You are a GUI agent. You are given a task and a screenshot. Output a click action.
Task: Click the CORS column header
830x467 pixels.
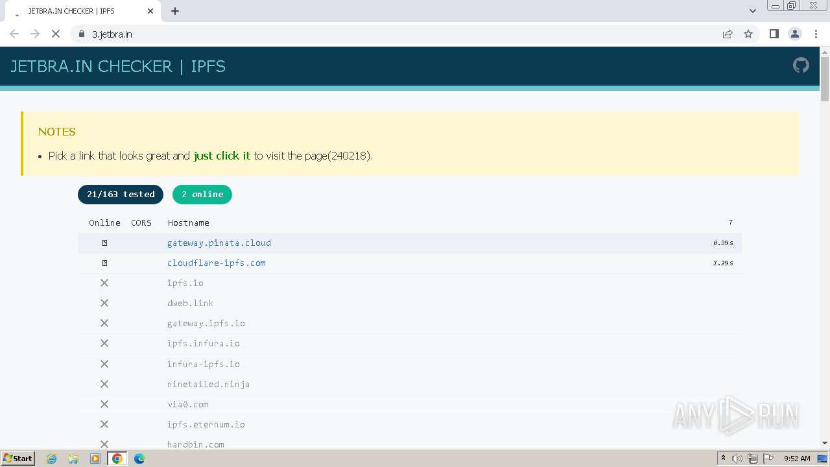click(x=141, y=222)
